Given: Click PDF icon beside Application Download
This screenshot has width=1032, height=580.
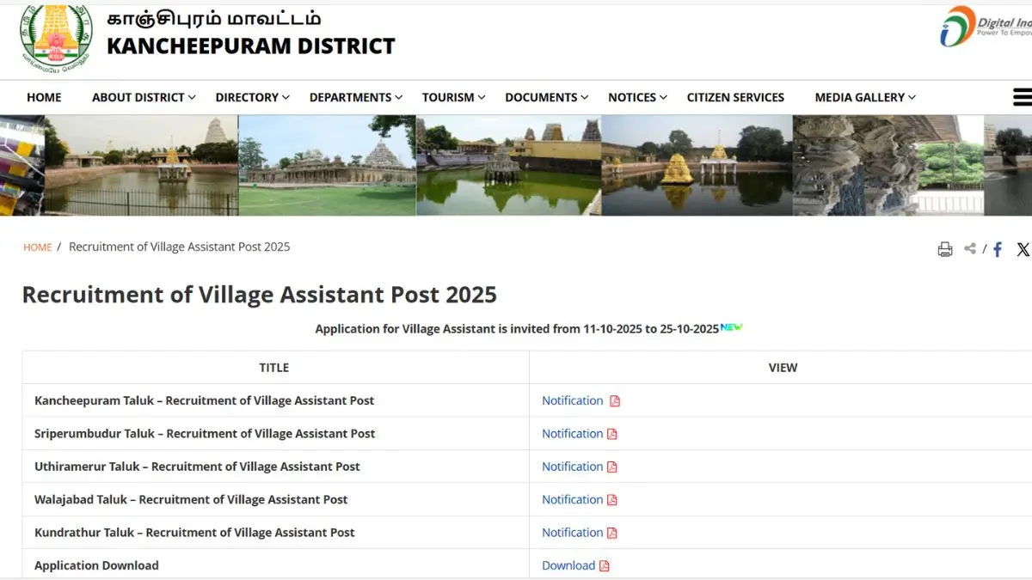Looking at the screenshot, I should tap(605, 566).
